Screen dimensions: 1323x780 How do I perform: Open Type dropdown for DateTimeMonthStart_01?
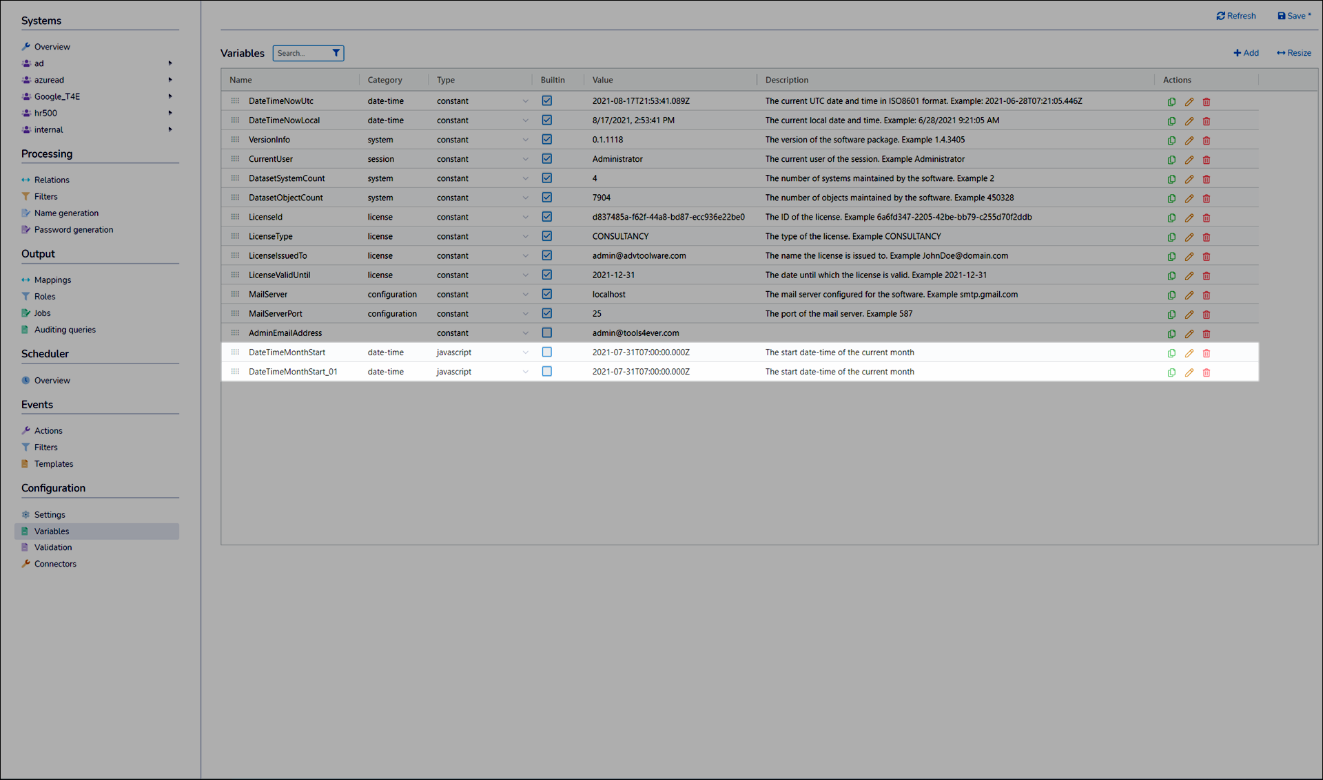point(525,372)
